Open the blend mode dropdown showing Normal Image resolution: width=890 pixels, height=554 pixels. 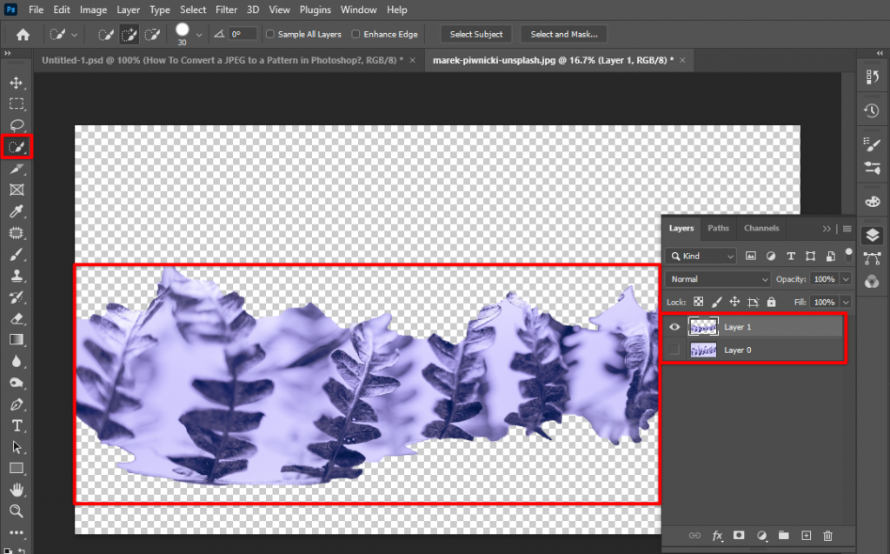tap(715, 278)
